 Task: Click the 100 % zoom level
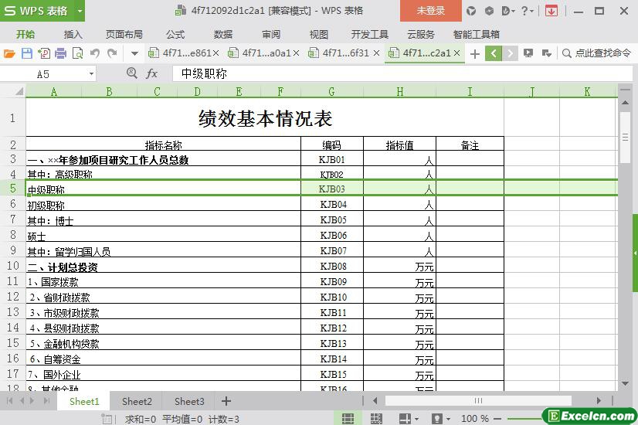[475, 419]
